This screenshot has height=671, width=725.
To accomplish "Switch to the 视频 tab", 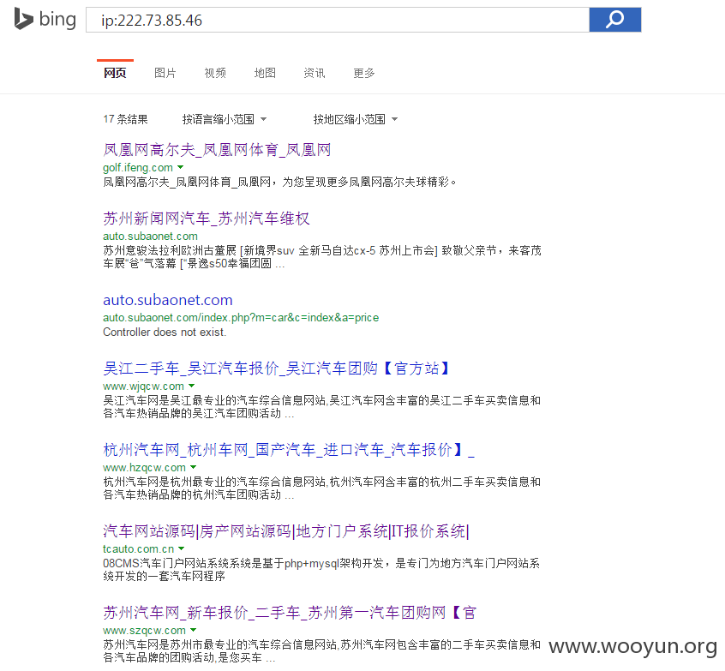I will pos(215,73).
